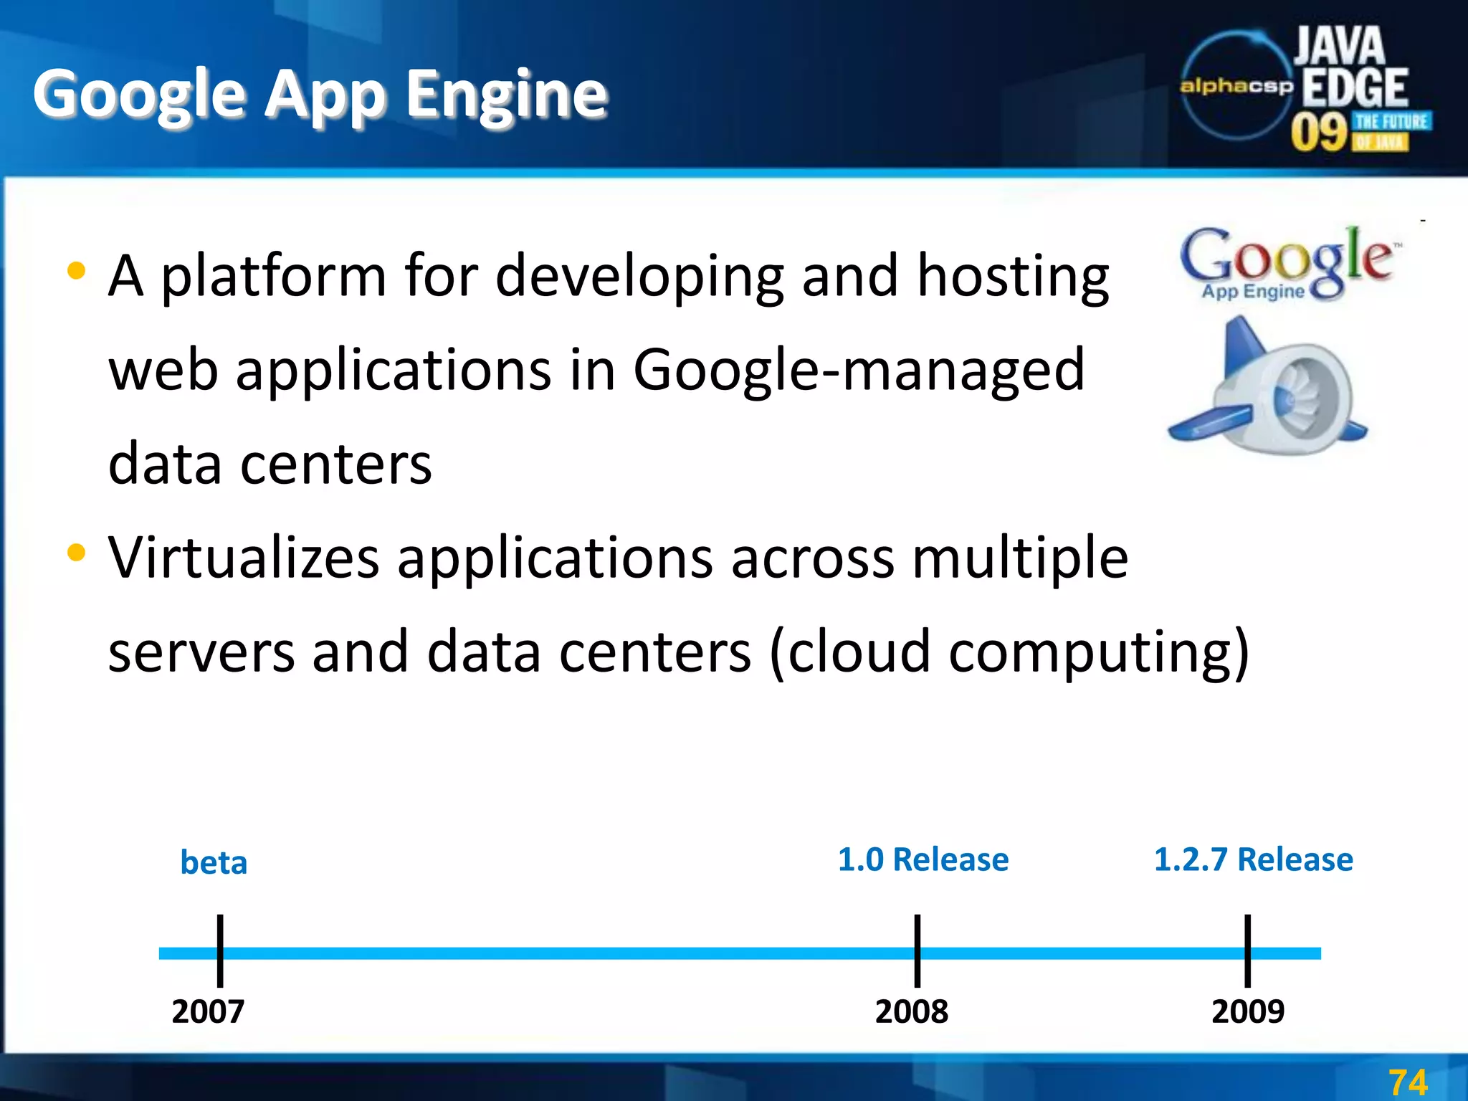Select text 'A platform for developing and hosting'
The height and width of the screenshot is (1101, 1468).
[x=609, y=276]
